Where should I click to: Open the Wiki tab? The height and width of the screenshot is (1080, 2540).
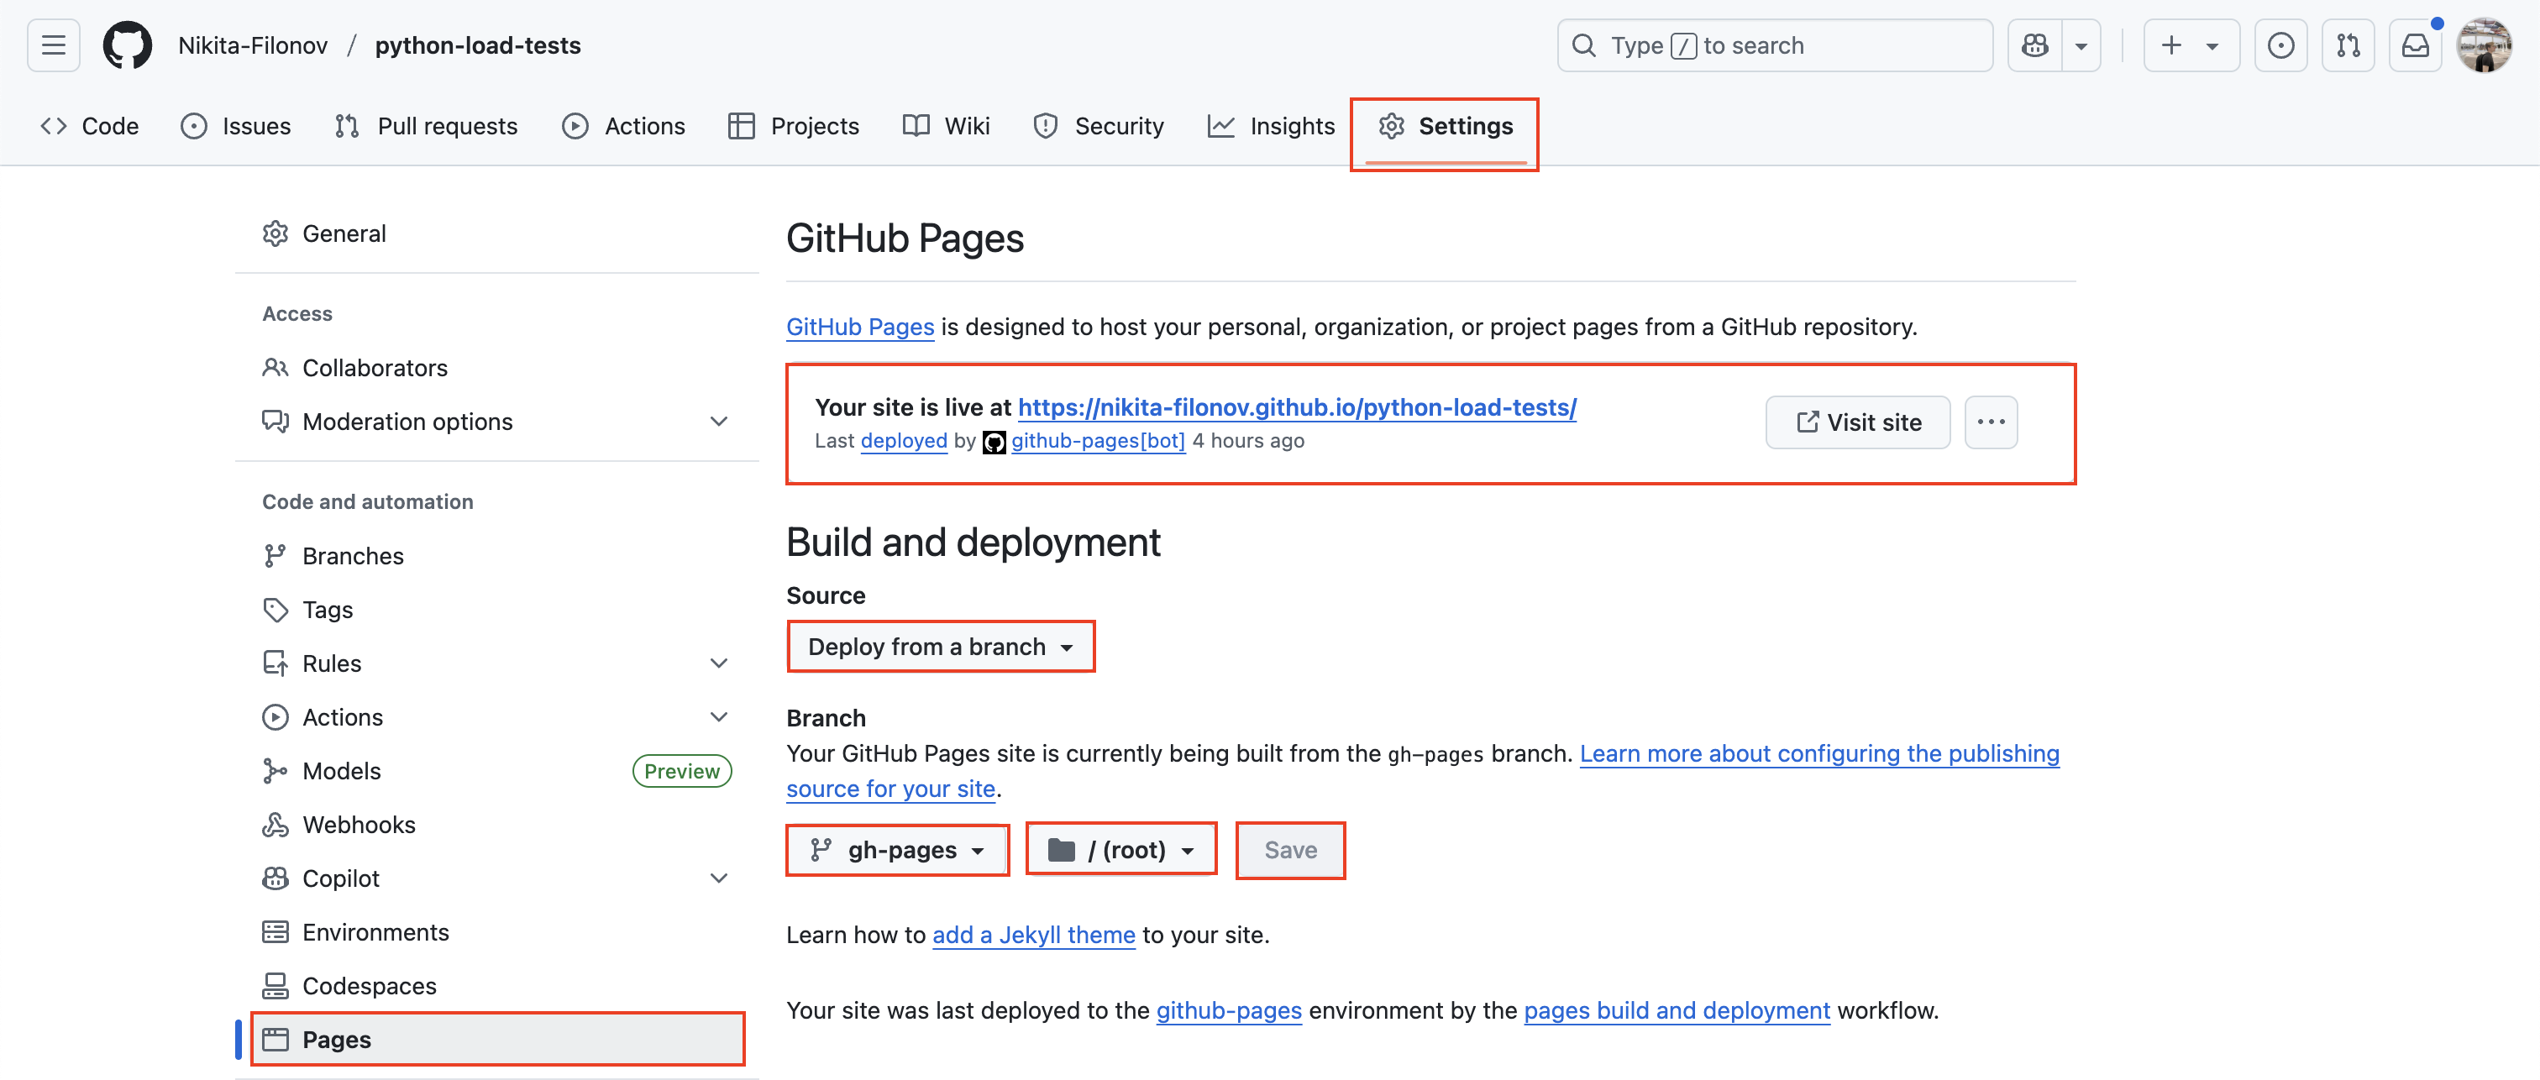pyautogui.click(x=947, y=126)
